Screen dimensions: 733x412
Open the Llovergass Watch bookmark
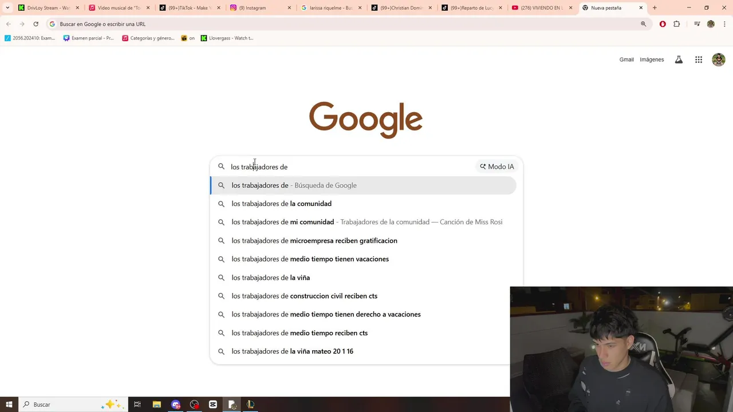(x=227, y=38)
